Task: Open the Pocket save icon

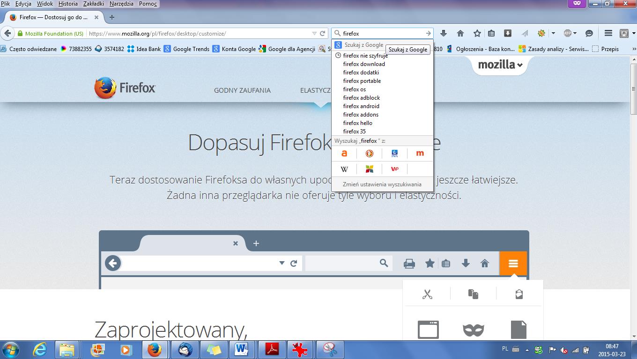Action: click(508, 33)
